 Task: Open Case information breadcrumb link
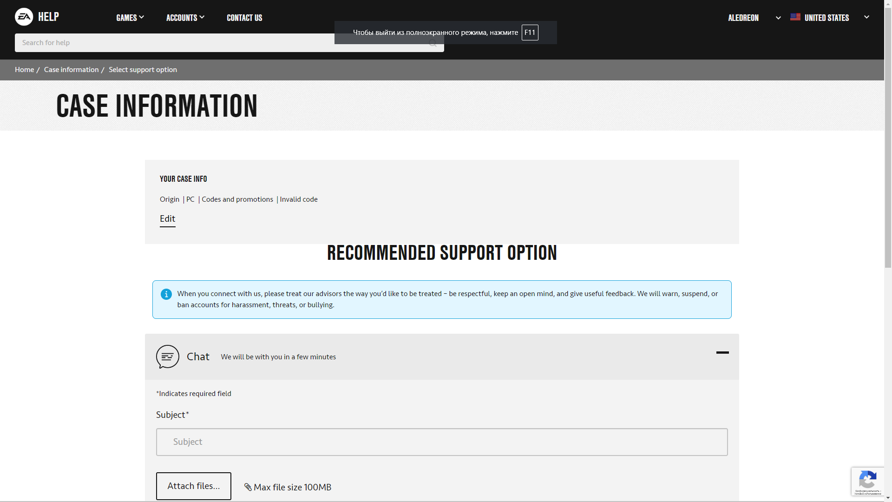[71, 70]
